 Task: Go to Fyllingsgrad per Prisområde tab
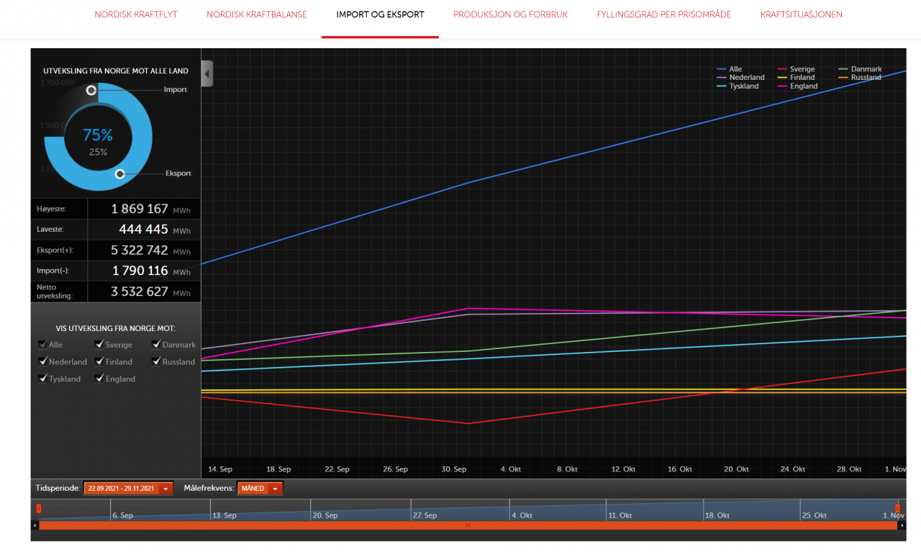(x=663, y=14)
